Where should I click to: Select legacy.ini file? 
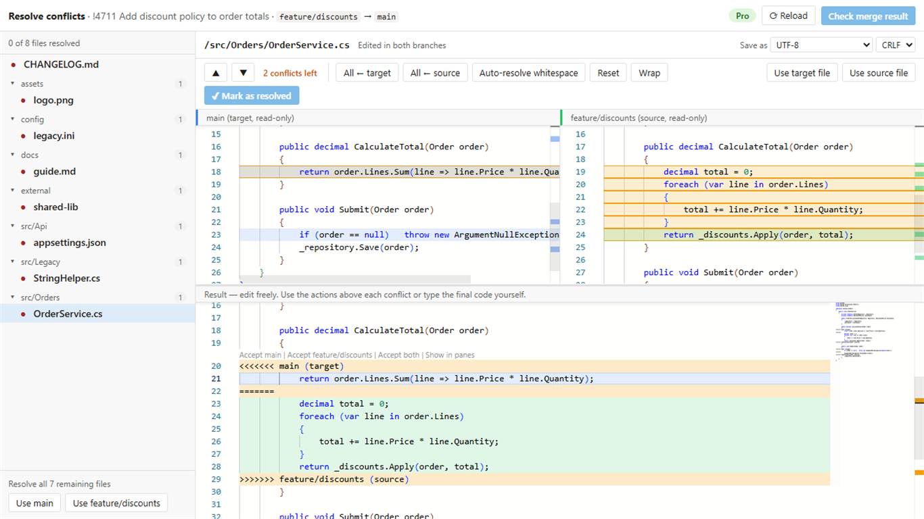pyautogui.click(x=97, y=136)
